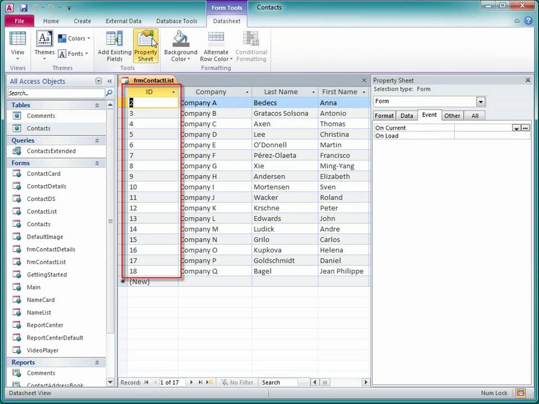The height and width of the screenshot is (404, 539).
Task: Collapse the Queries group
Action: click(97, 140)
